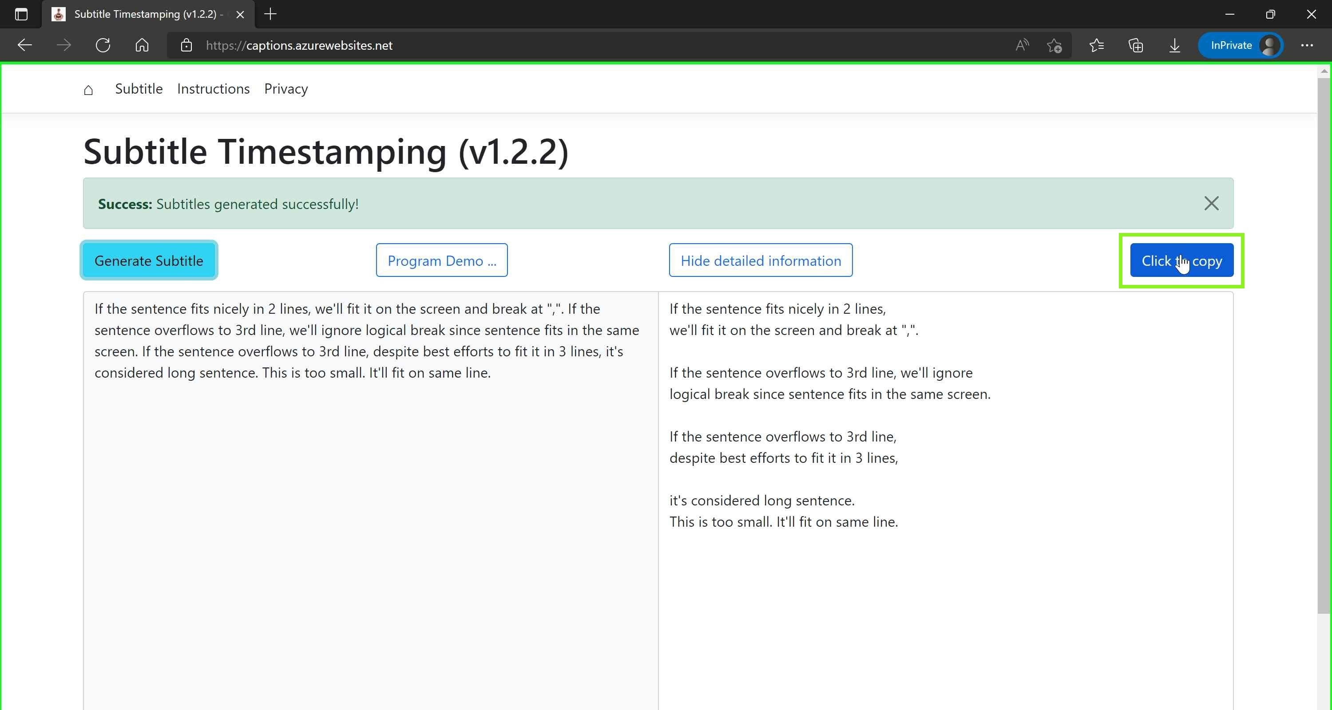Image resolution: width=1332 pixels, height=710 pixels.
Task: Click the generated subtitles output area
Action: tap(946, 500)
